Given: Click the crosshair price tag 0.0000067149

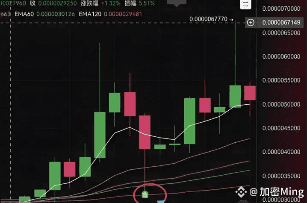Looking at the screenshot, I should (281, 23).
